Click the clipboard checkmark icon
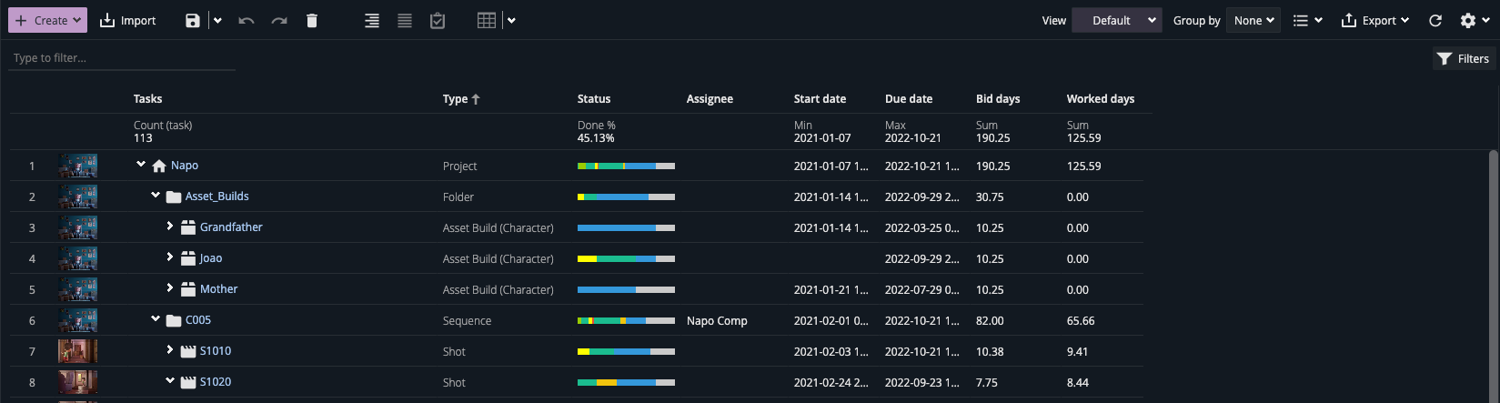Viewport: 1500px width, 403px height. (438, 20)
